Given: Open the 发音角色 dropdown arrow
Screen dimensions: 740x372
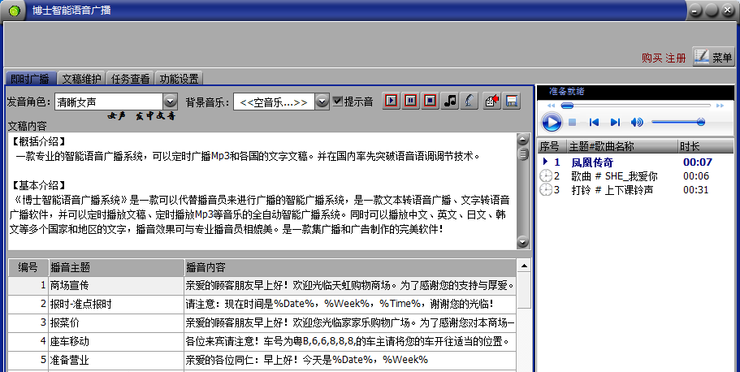Looking at the screenshot, I should pyautogui.click(x=170, y=102).
